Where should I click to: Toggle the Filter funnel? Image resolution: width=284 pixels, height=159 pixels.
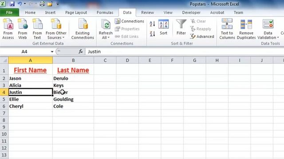pyautogui.click(x=181, y=27)
